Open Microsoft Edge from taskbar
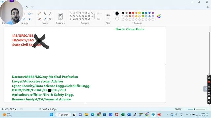 click(93, 115)
